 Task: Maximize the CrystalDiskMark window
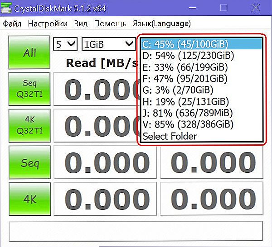[x=223, y=8]
